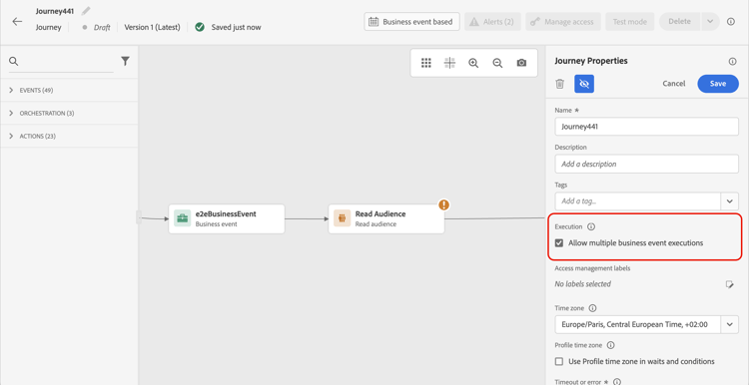This screenshot has width=749, height=385.
Task: Enable Use Profile time zone checkbox
Action: pos(559,361)
